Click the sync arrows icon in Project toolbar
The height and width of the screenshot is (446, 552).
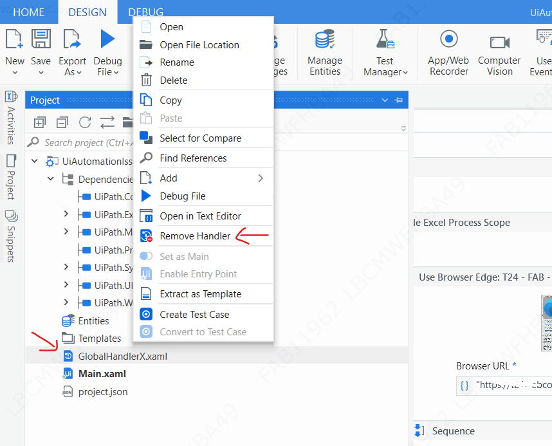coord(107,122)
